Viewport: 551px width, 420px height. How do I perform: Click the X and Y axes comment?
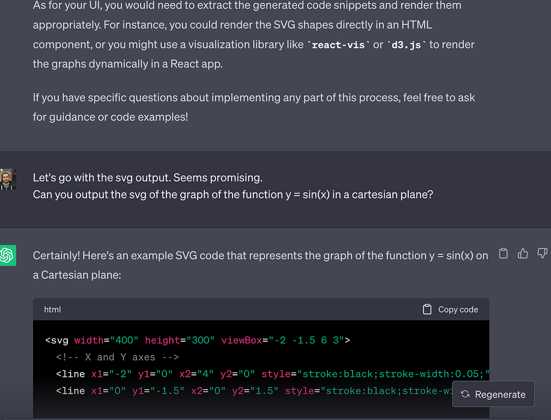coord(117,357)
